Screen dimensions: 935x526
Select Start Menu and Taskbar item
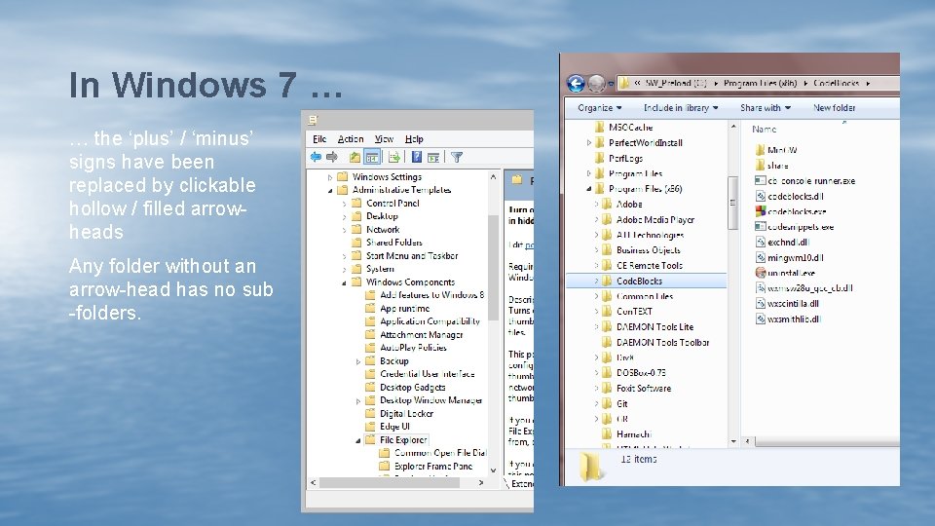pyautogui.click(x=412, y=256)
